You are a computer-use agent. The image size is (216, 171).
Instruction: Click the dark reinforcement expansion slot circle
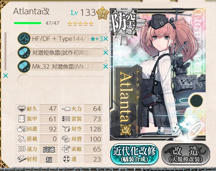point(196,101)
